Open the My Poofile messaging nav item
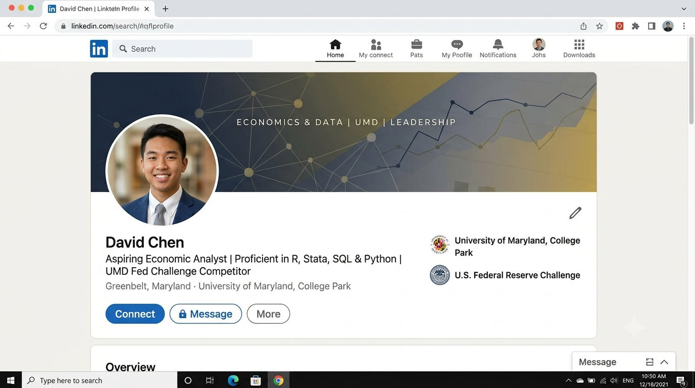 click(x=457, y=49)
